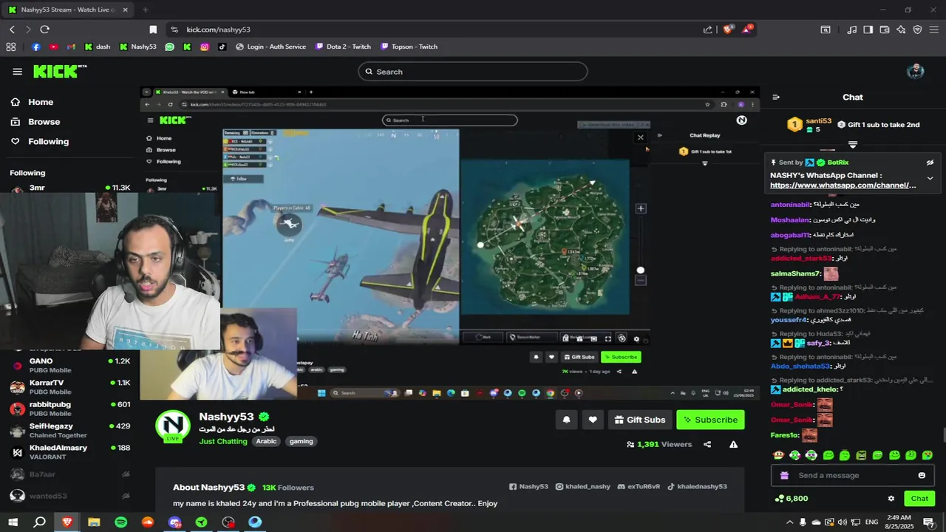The height and width of the screenshot is (532, 946).
Task: Open the Gmail bookmark icon
Action: [71, 47]
